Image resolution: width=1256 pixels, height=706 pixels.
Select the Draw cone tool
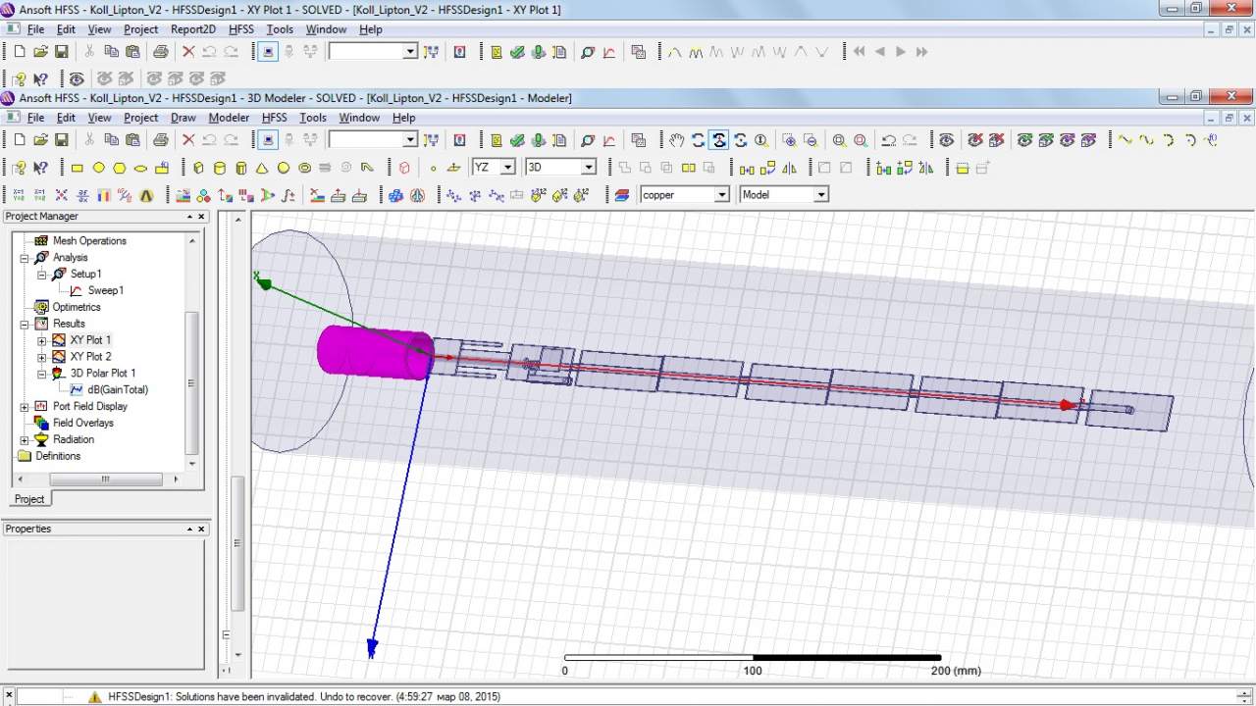[x=262, y=168]
